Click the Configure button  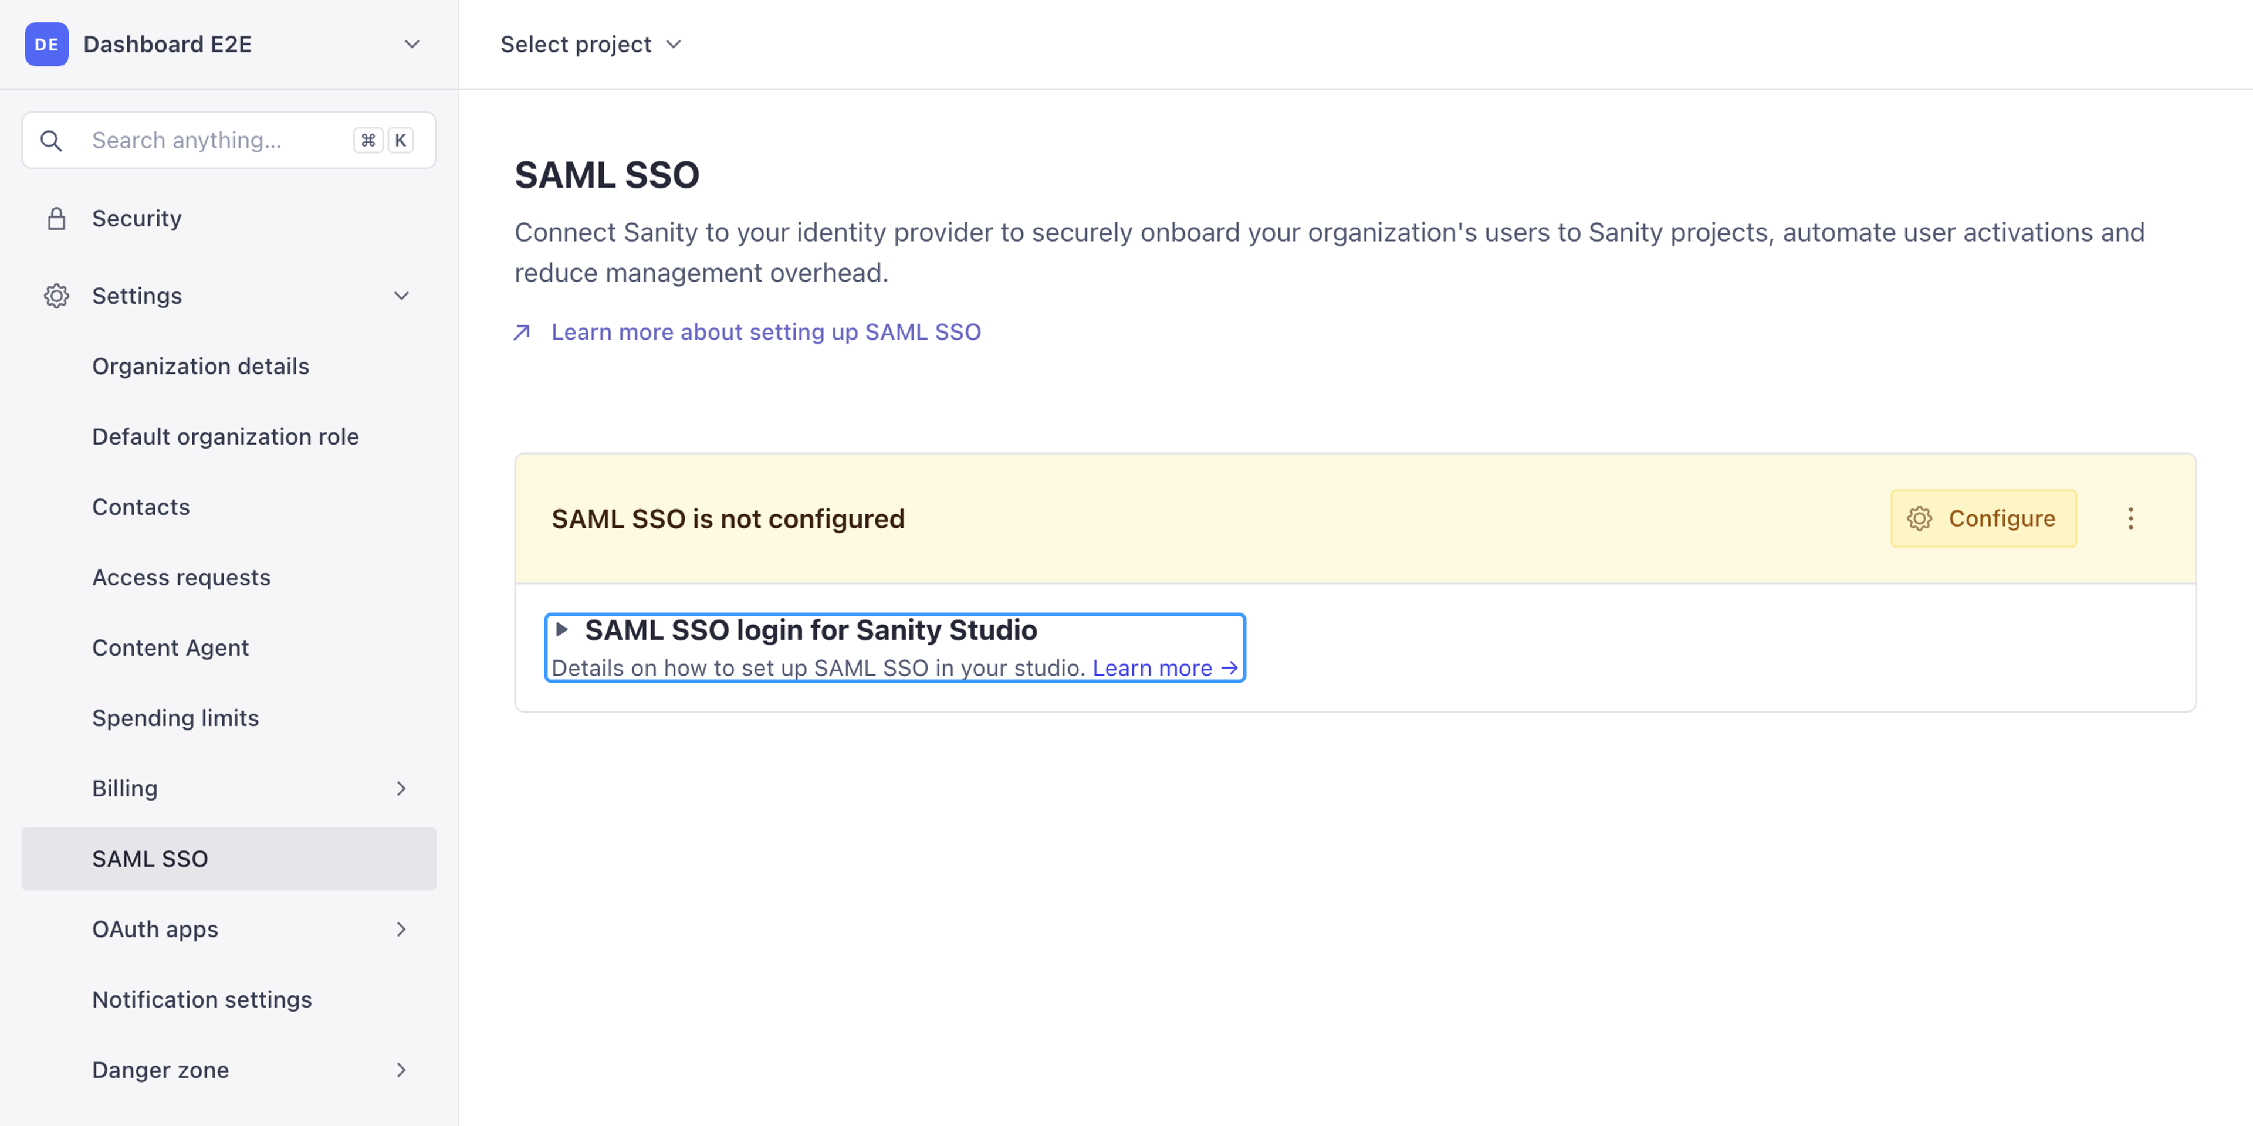(1983, 518)
